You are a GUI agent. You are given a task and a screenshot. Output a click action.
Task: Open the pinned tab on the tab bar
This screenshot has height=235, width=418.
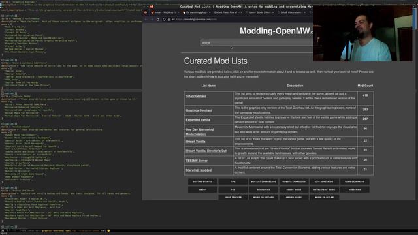pyautogui.click(x=146, y=12)
